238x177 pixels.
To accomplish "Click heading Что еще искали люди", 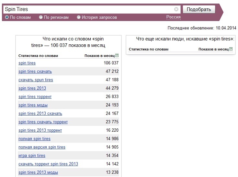I will click(185, 39).
